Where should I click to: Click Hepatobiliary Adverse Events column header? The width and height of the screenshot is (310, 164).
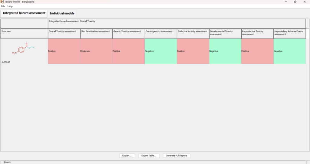[289, 34]
